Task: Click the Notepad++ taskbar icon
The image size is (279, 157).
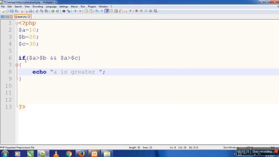Action: click(43, 154)
